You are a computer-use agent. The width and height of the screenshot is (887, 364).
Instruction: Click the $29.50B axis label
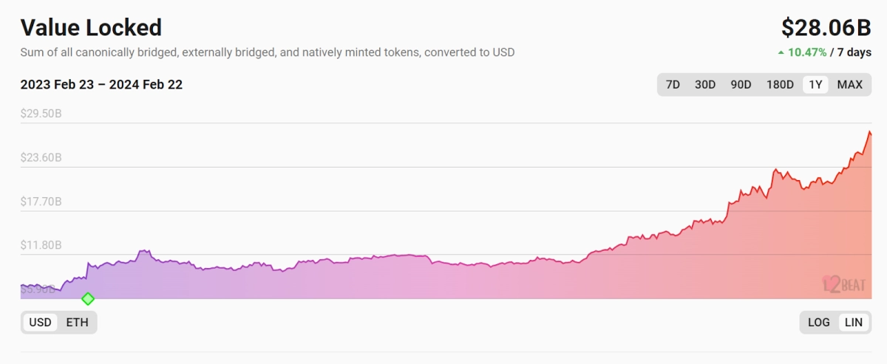click(41, 114)
